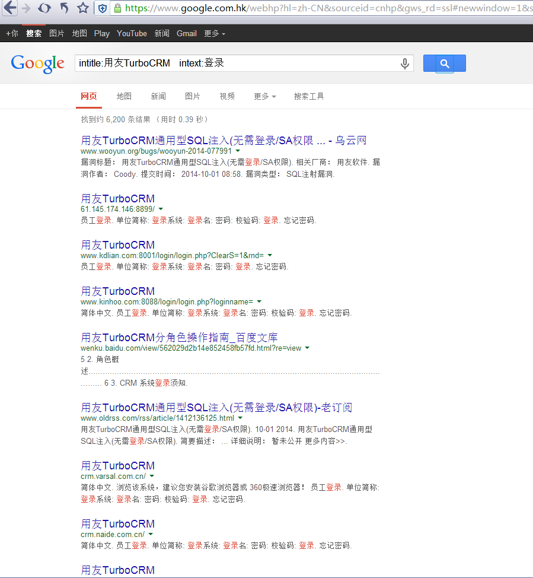Open the 老订阅 SQL注入 result title
This screenshot has width=533, height=578.
[216, 408]
